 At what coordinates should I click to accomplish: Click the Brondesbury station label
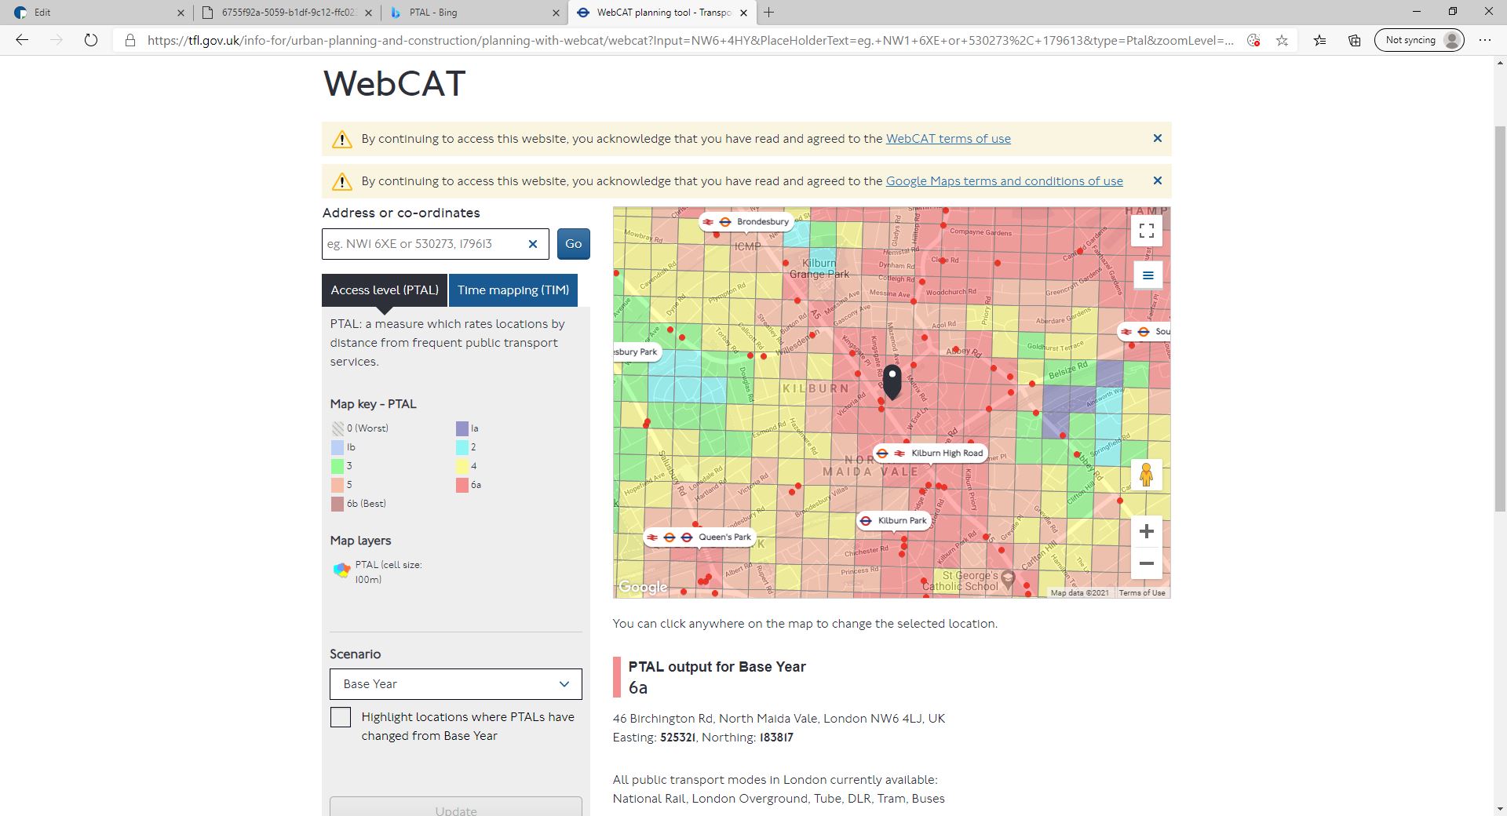(x=747, y=222)
